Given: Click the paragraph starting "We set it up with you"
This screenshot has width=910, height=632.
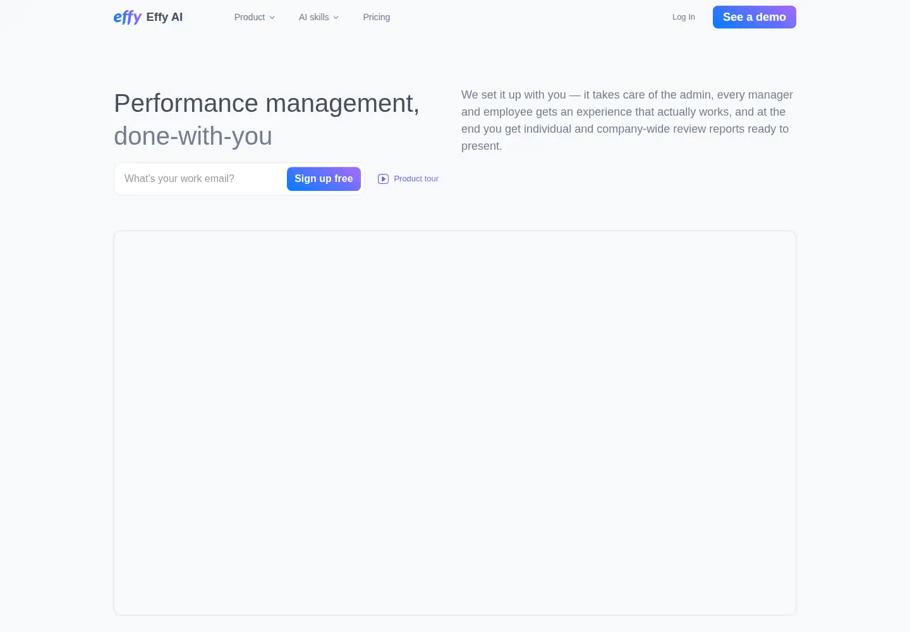Looking at the screenshot, I should pos(628,120).
